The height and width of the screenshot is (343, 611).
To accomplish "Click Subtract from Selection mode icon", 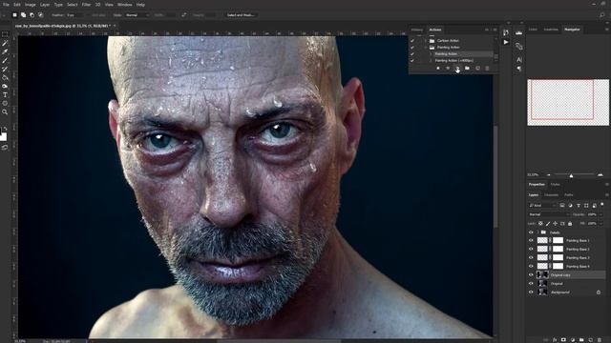I will [x=32, y=15].
